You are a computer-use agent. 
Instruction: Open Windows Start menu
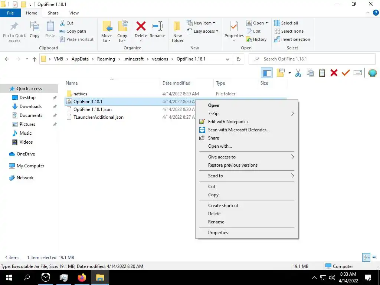coord(9,278)
